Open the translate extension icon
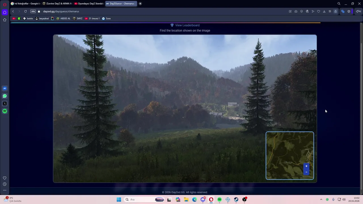The width and height of the screenshot is (363, 204). (343, 11)
